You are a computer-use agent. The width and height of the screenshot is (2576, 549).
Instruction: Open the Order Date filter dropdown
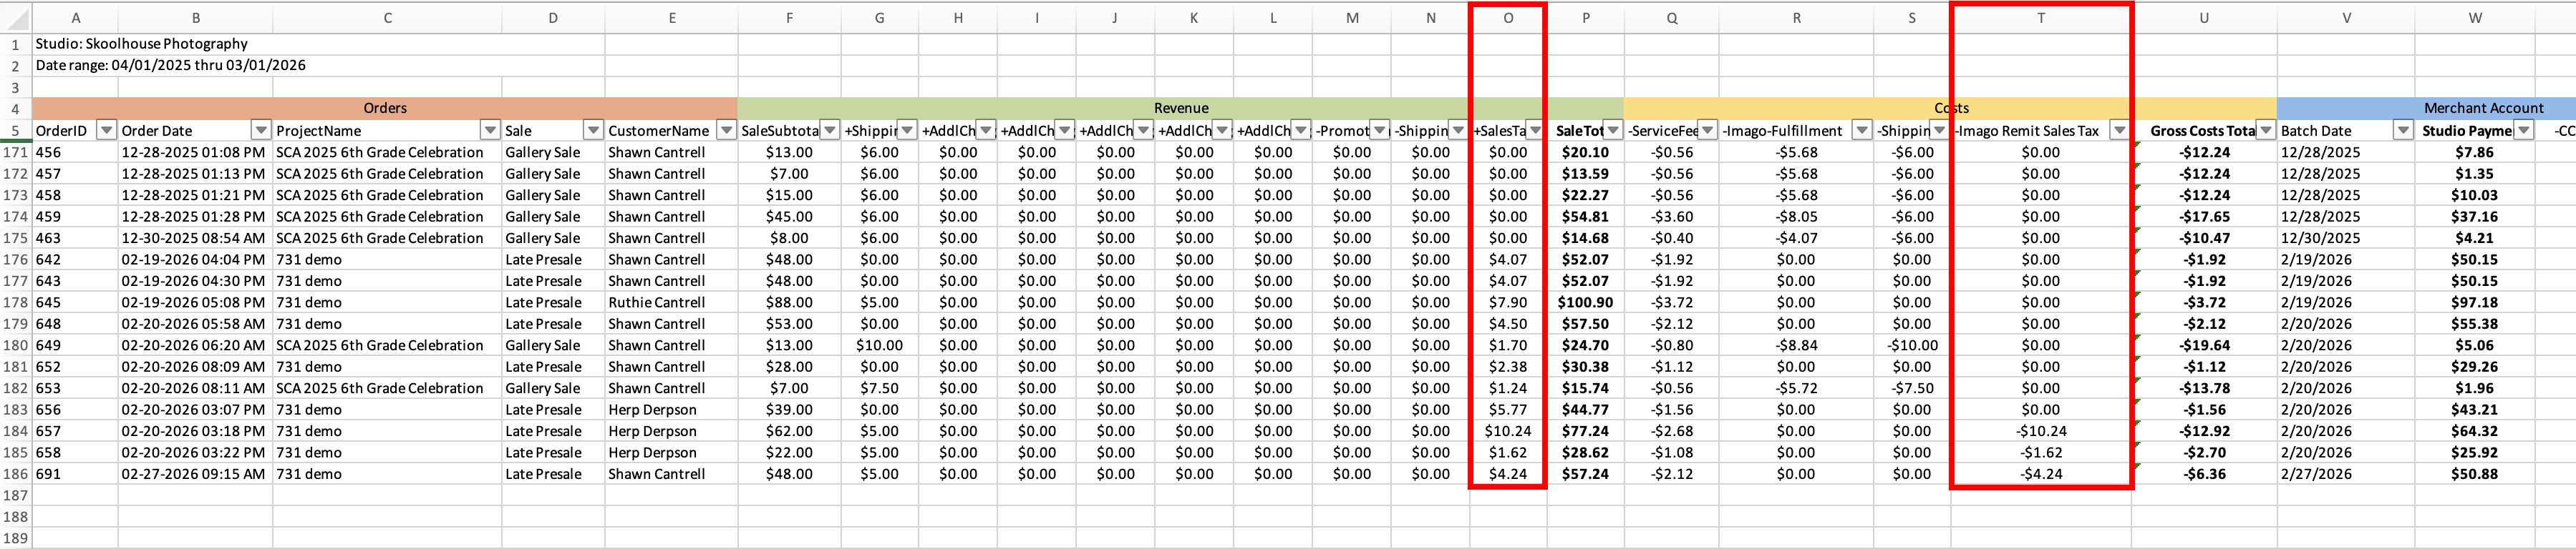(x=261, y=131)
